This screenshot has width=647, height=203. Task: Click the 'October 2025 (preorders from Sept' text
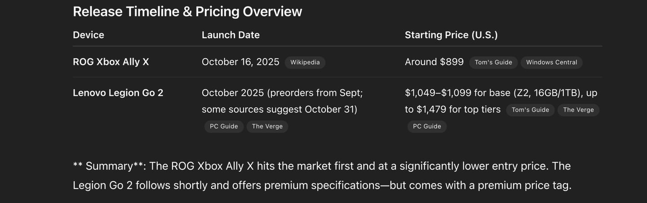282,93
